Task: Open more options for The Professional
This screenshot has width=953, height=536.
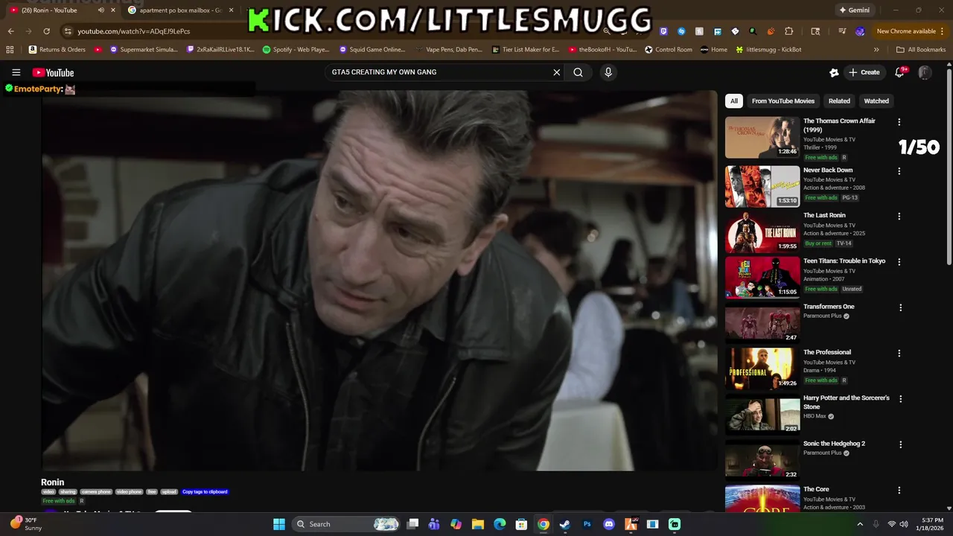Action: point(899,354)
